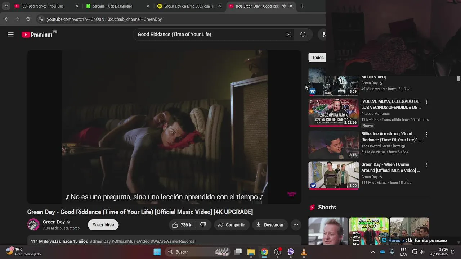Play Billie Joe Armstrong Howard Stern thumbnail
Image resolution: width=461 pixels, height=259 pixels.
pyautogui.click(x=334, y=145)
